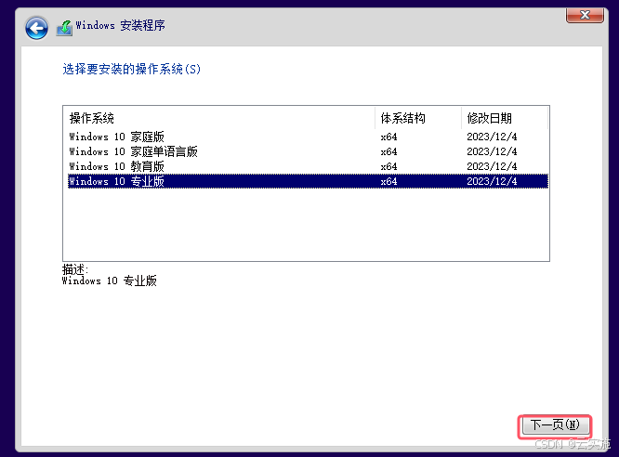Click the 2023/12/4 date of 教育版
The image size is (619, 457).
pos(492,166)
